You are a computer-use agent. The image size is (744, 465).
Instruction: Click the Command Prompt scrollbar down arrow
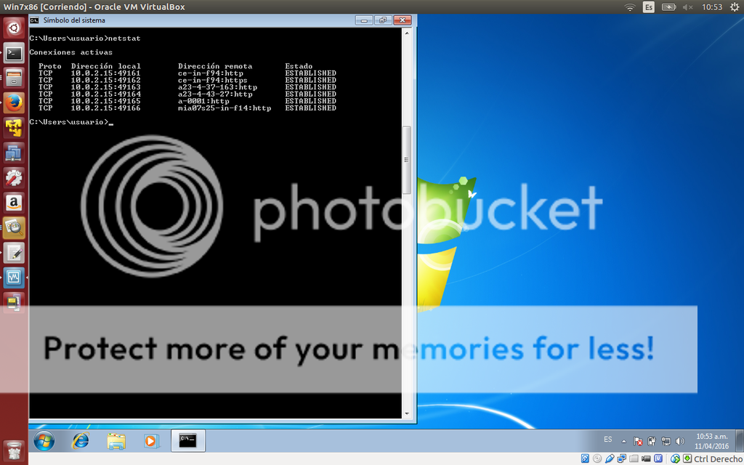pyautogui.click(x=407, y=413)
